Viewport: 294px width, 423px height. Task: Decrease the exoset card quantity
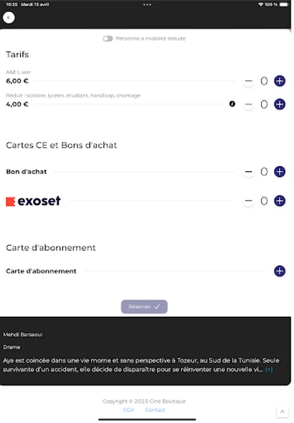pyautogui.click(x=248, y=201)
